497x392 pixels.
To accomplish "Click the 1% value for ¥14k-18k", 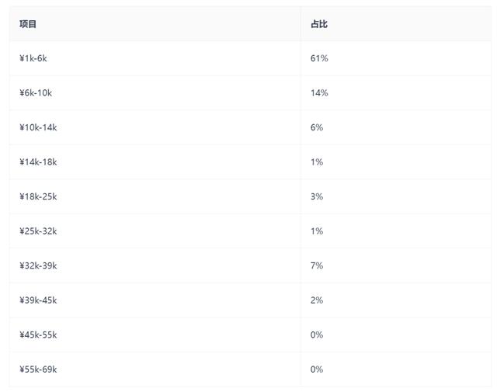I will point(316,162).
